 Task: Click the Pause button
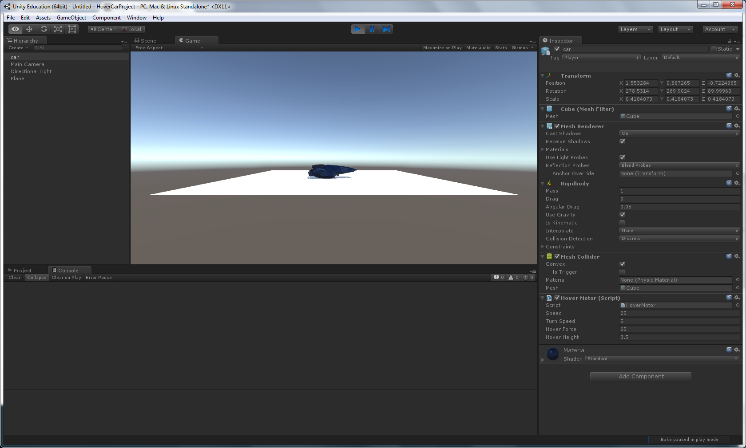click(372, 29)
